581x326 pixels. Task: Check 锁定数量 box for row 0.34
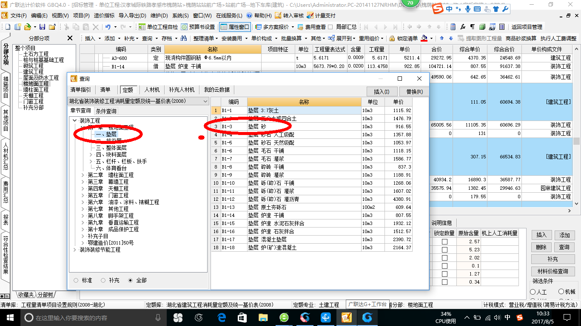tap(444, 282)
